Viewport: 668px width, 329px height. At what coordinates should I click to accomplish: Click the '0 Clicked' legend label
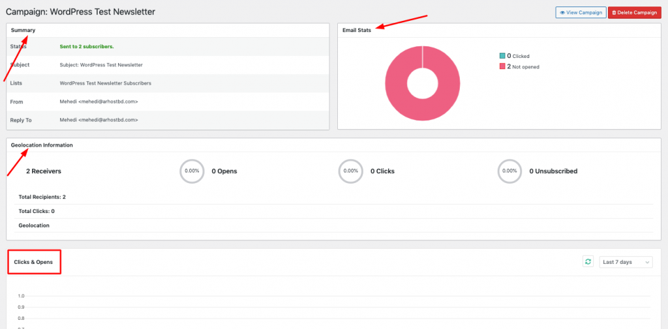tap(518, 56)
